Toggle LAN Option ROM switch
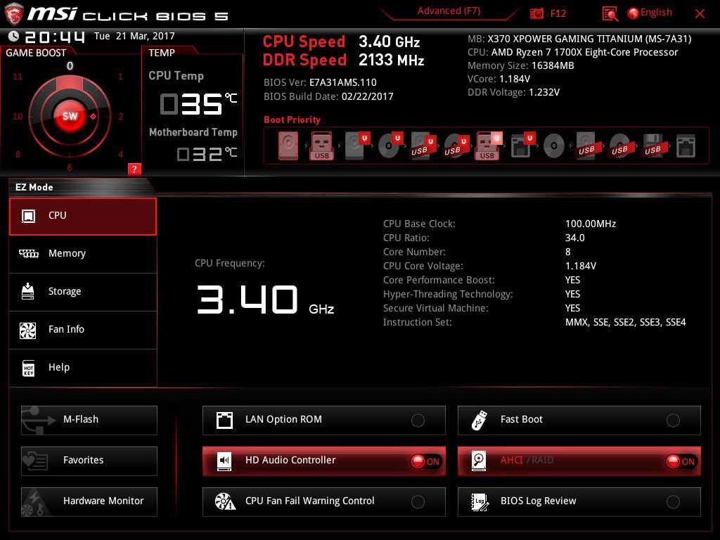720x540 pixels. pyautogui.click(x=418, y=420)
